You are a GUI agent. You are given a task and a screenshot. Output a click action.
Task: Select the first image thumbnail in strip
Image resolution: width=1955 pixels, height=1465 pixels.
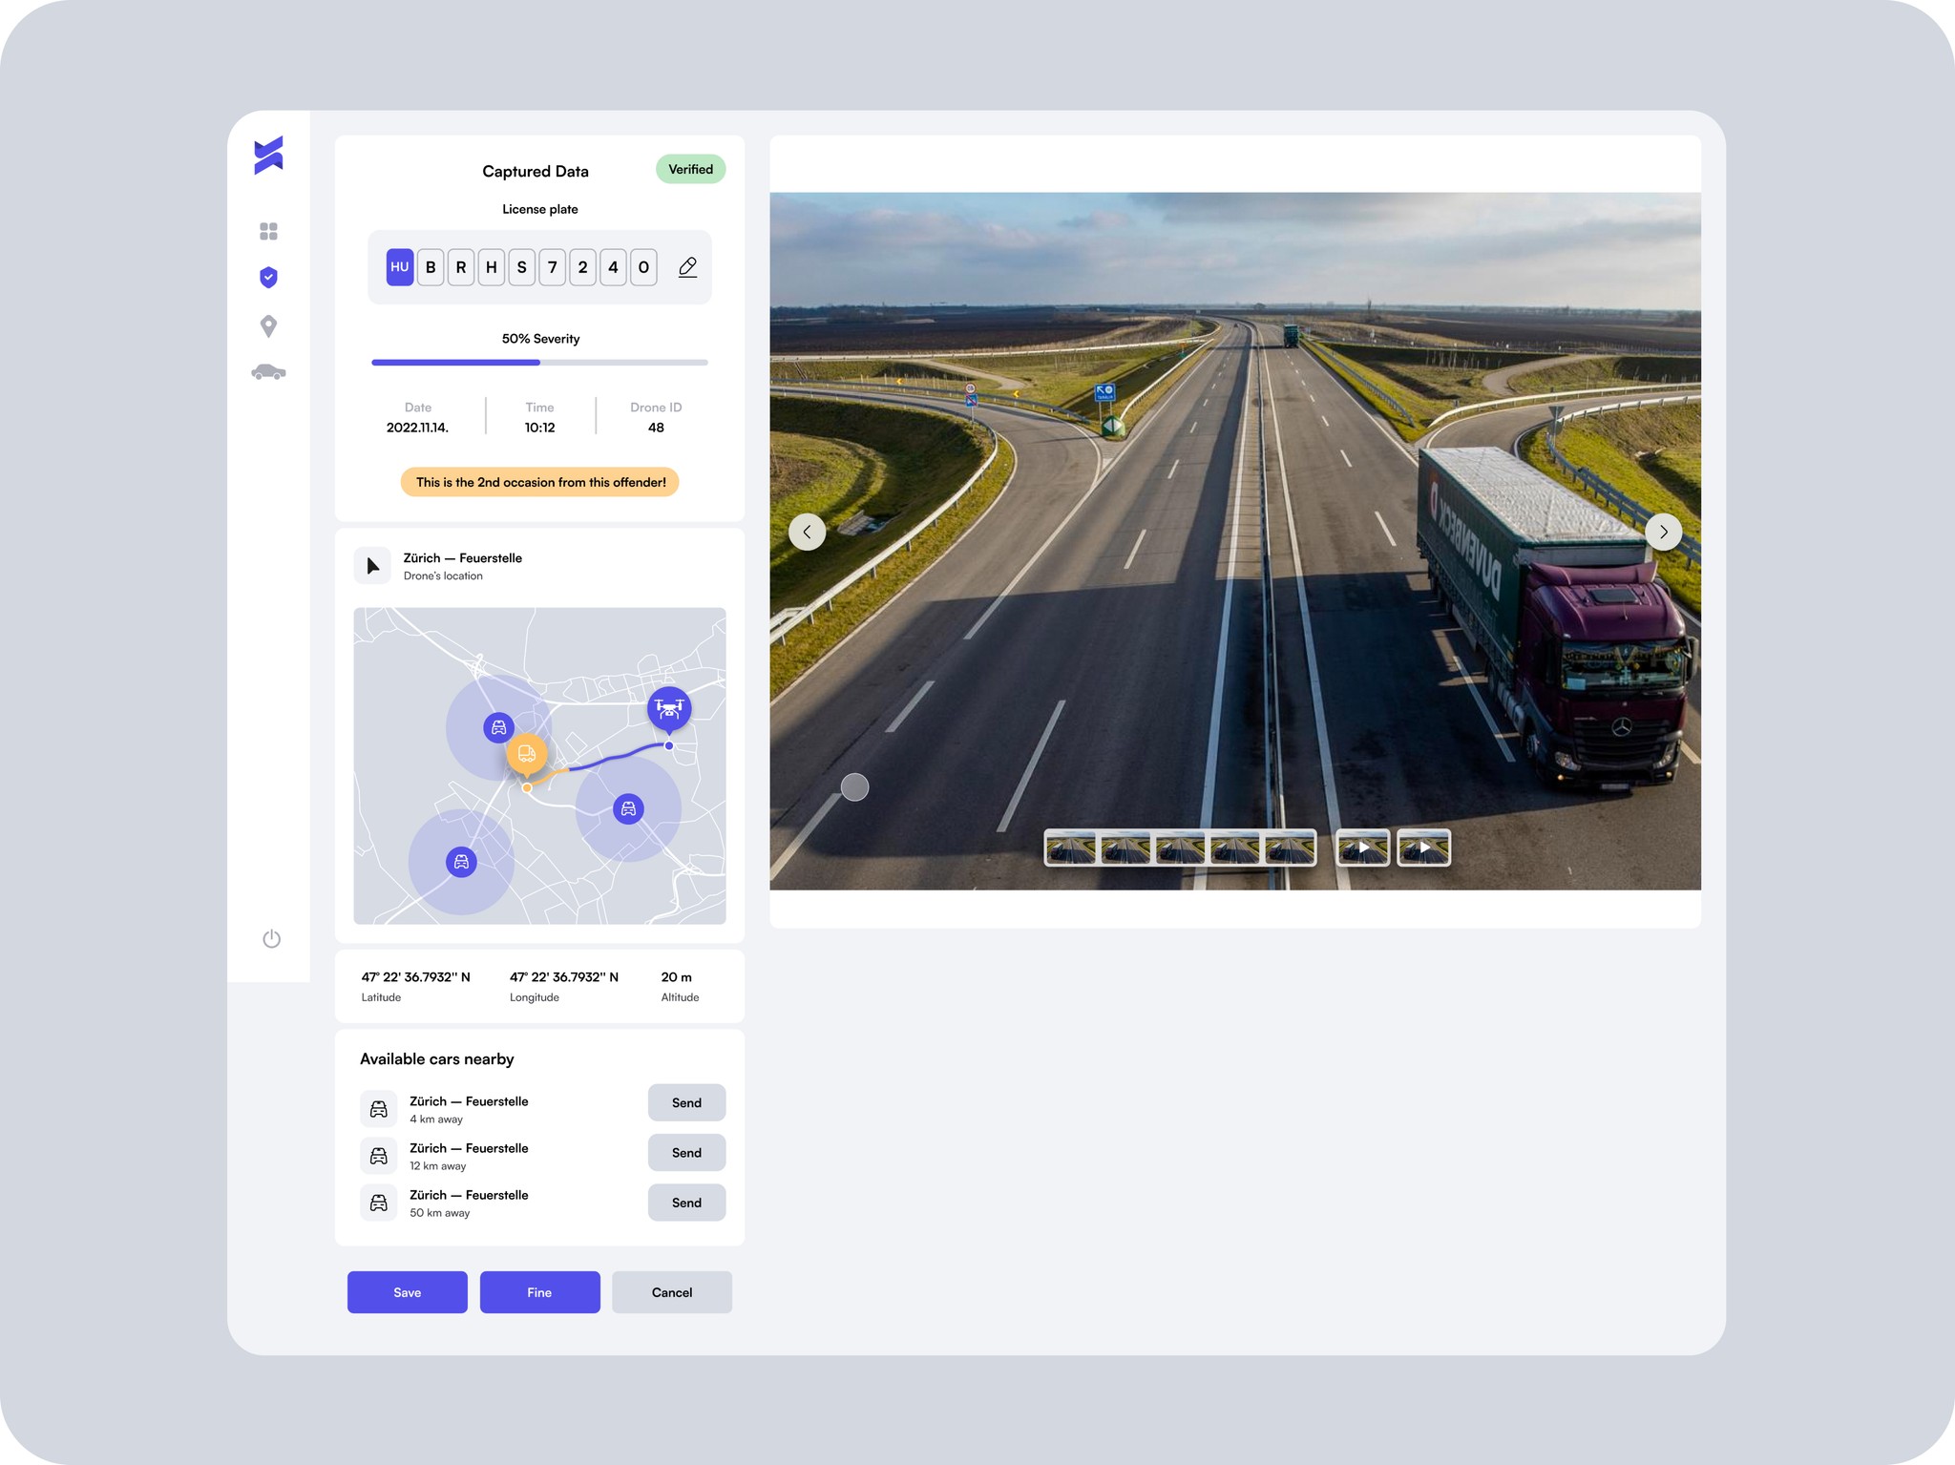coord(1070,848)
